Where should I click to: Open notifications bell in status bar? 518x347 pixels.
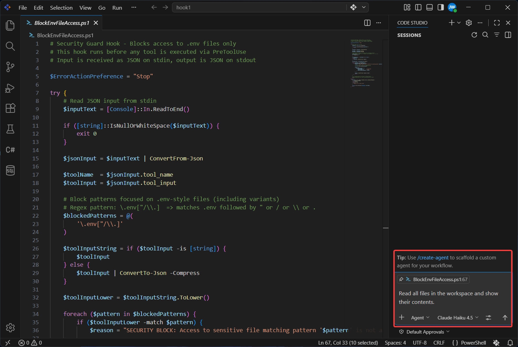click(x=510, y=343)
